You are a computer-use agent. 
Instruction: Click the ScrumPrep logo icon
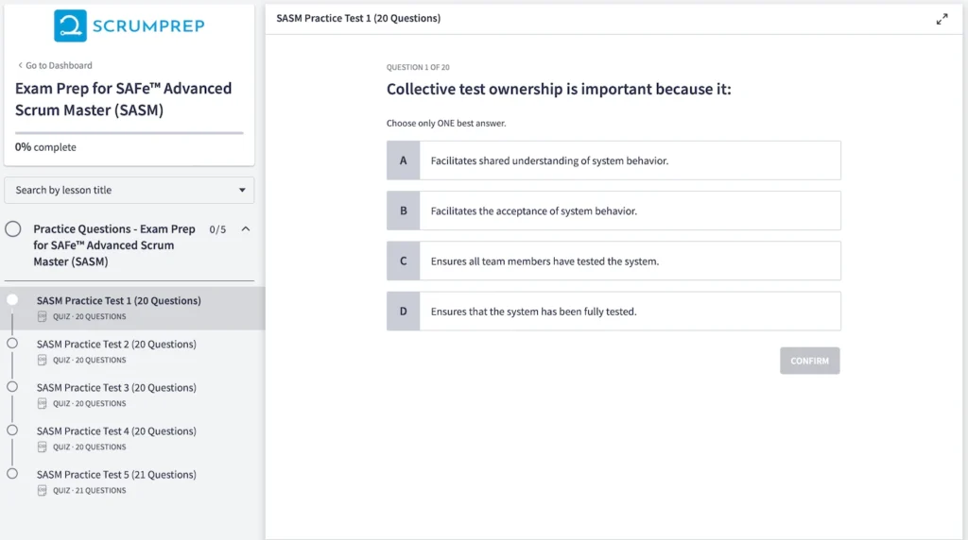tap(70, 25)
